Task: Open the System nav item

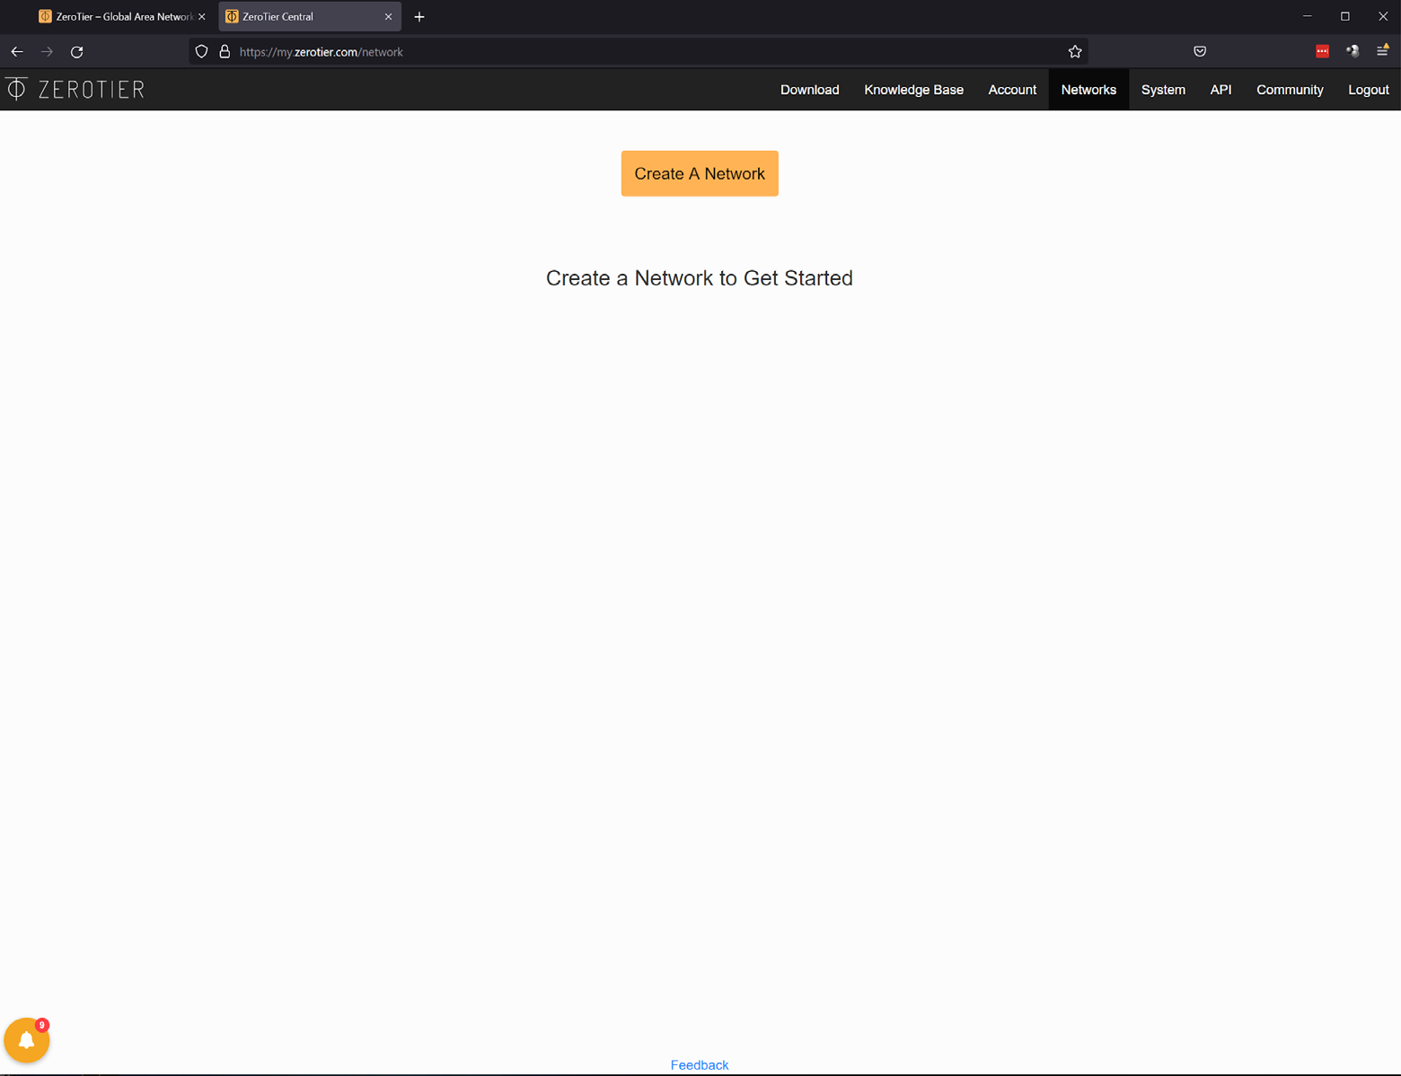Action: (1163, 90)
